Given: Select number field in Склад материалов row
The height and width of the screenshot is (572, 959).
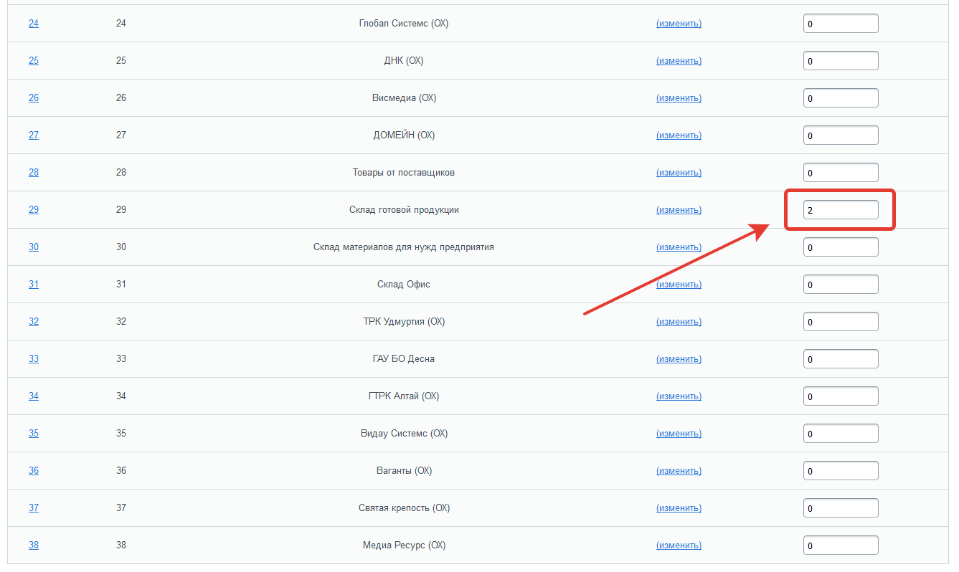Looking at the screenshot, I should (840, 247).
